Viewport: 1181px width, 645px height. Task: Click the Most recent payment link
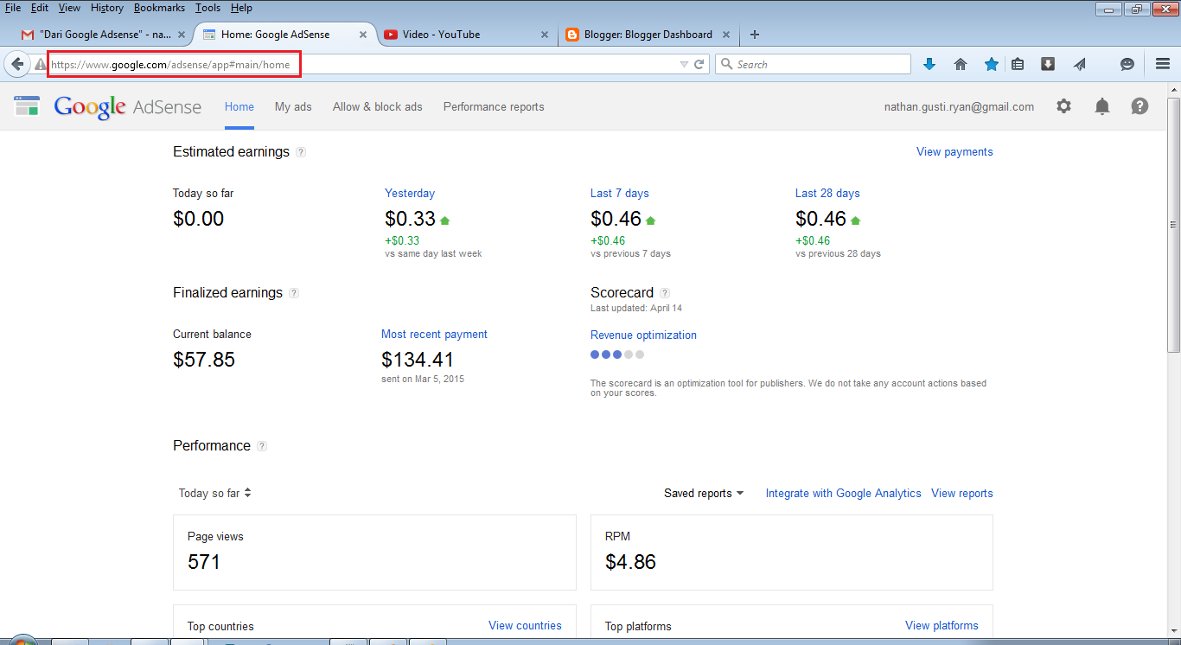point(434,335)
